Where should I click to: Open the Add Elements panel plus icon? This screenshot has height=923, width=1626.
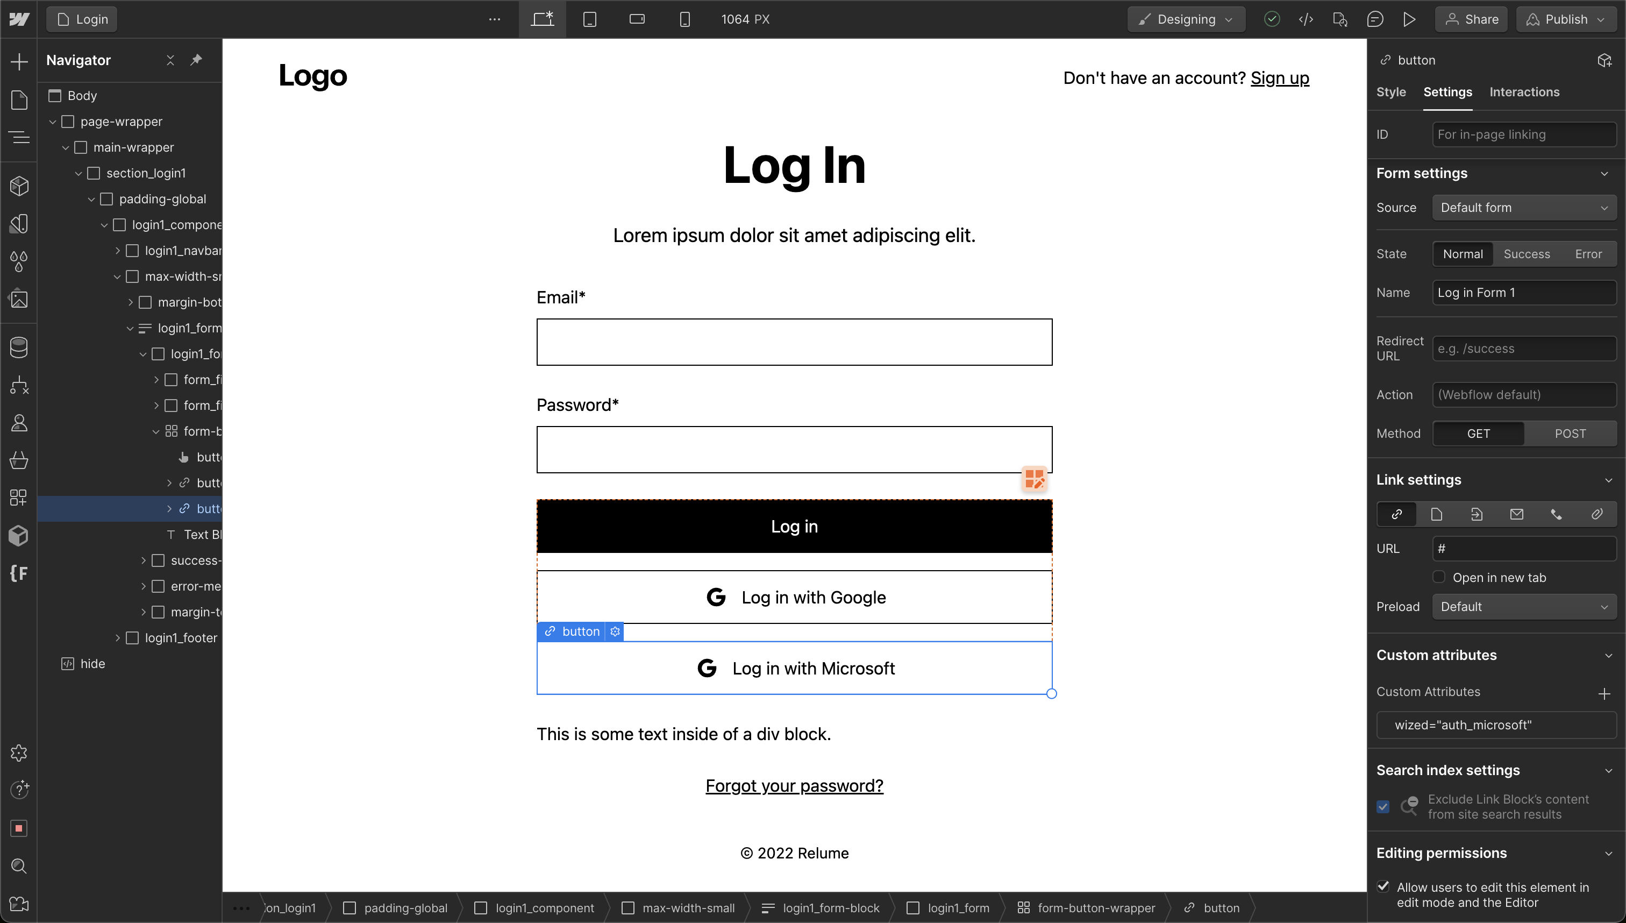19,61
